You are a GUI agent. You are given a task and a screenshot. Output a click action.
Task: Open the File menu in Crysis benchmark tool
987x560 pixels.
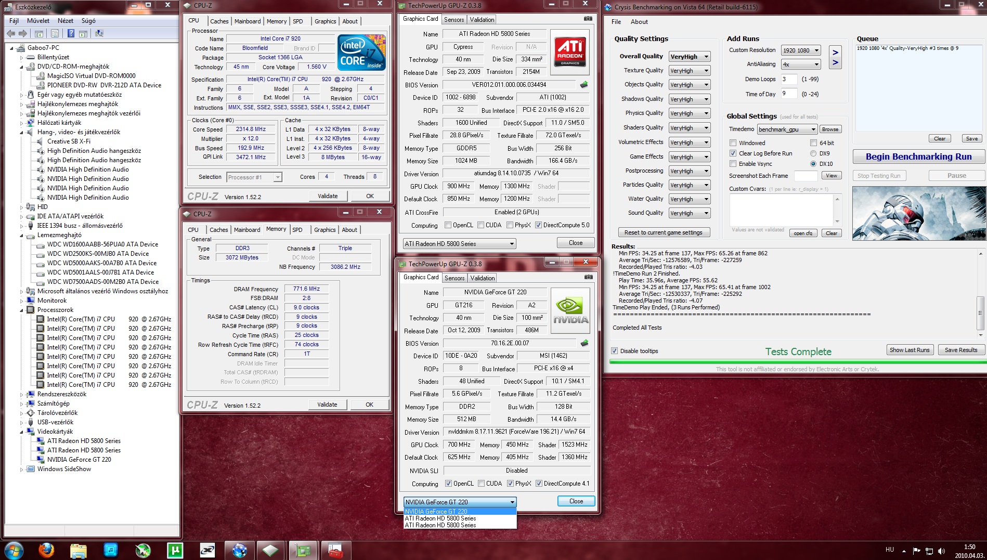[616, 22]
